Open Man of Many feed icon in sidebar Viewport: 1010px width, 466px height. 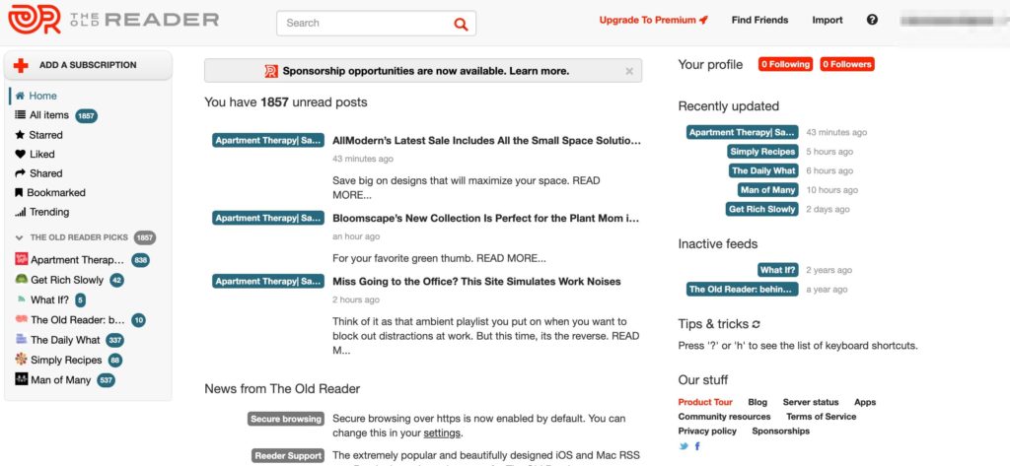[x=22, y=380]
